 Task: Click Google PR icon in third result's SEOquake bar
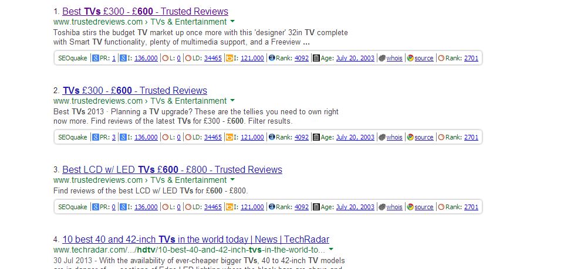[96, 207]
